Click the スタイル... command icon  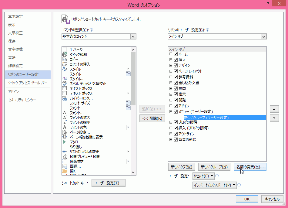point(65,79)
